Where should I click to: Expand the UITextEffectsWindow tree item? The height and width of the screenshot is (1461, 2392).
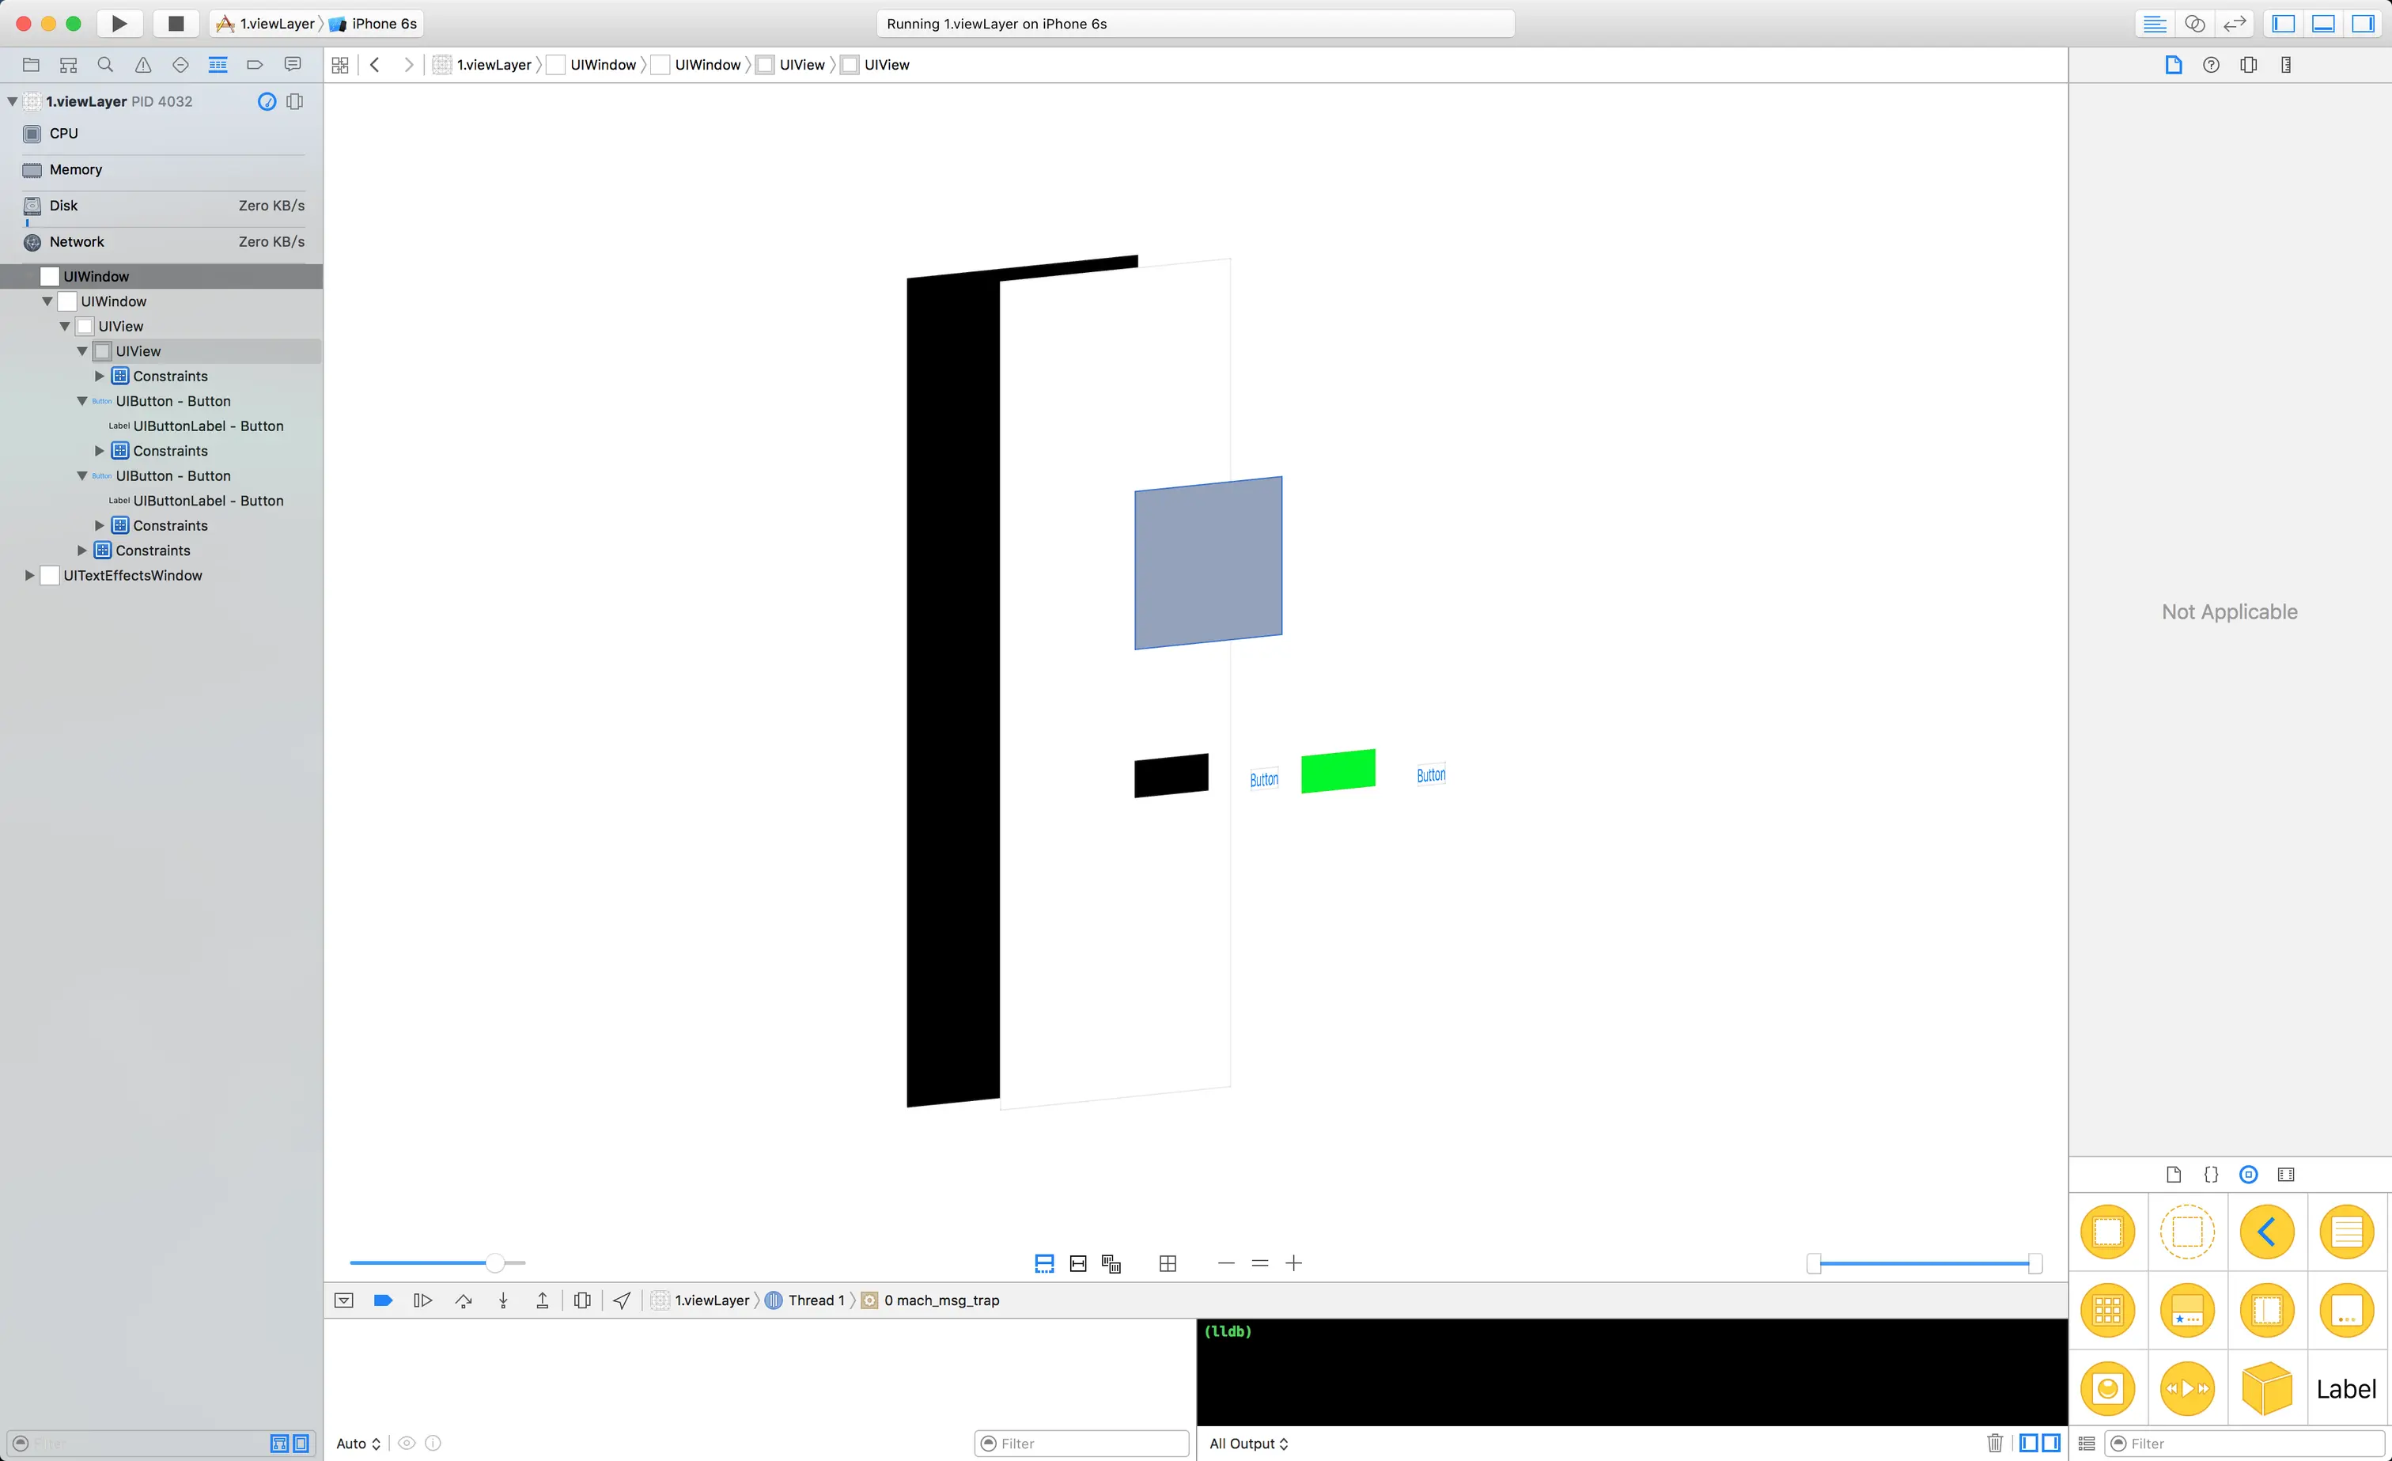click(x=29, y=576)
